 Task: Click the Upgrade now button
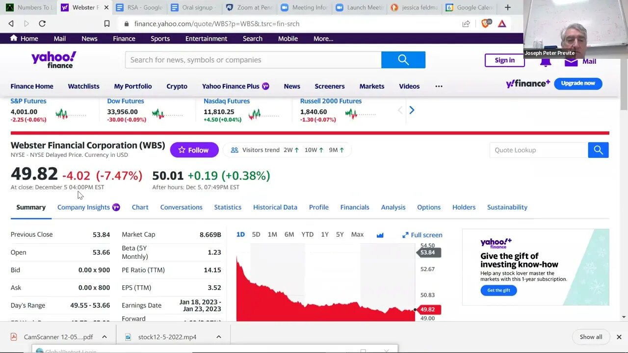[578, 83]
